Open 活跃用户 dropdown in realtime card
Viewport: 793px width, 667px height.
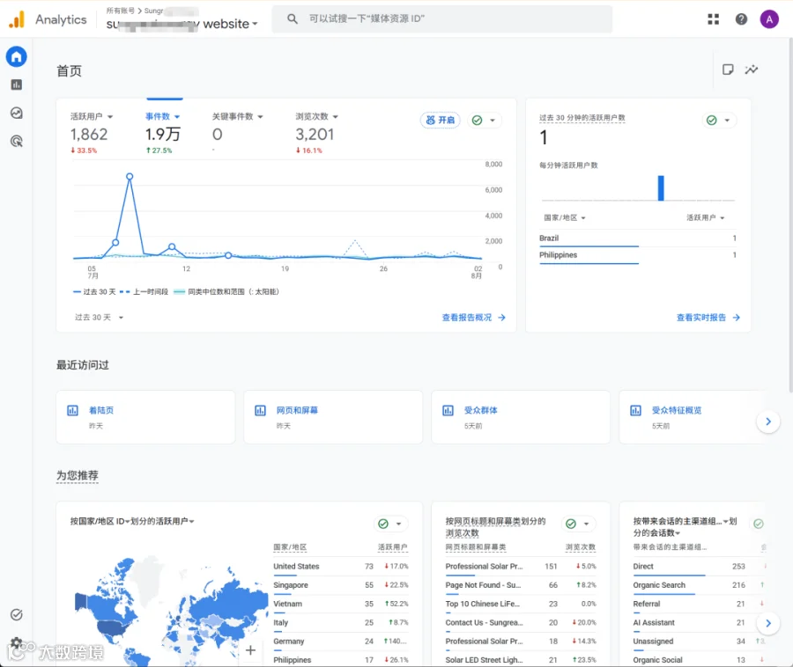tap(706, 217)
